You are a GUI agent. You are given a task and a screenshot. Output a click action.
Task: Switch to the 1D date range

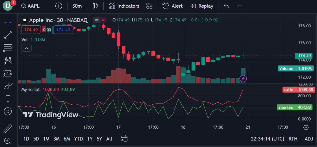26,139
